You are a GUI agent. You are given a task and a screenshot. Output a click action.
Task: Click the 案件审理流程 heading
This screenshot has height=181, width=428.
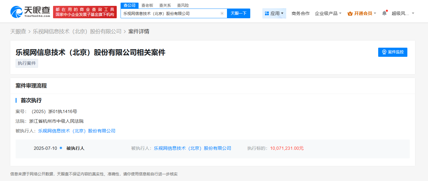point(31,86)
